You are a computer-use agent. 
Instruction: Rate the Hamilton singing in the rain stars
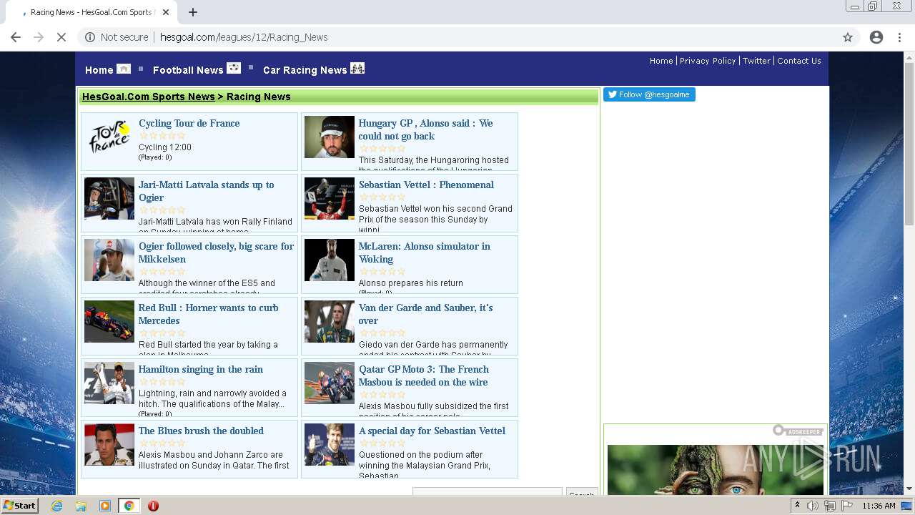[x=162, y=381]
